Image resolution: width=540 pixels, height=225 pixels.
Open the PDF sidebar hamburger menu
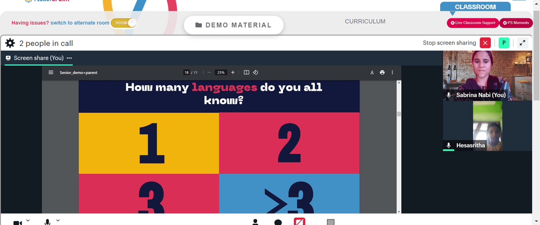[x=51, y=73]
